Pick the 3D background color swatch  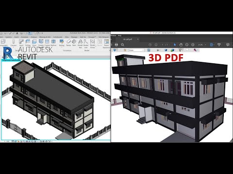[x=187, y=50]
